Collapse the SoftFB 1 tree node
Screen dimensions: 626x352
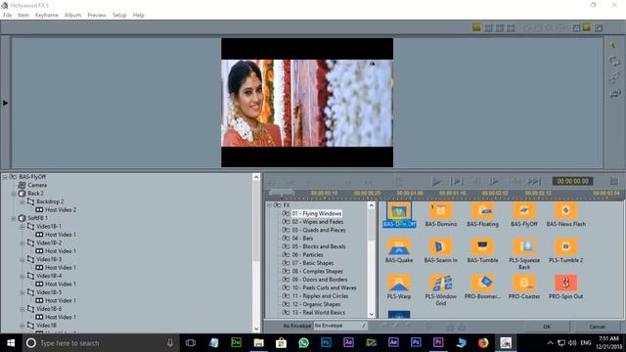pyautogui.click(x=14, y=218)
